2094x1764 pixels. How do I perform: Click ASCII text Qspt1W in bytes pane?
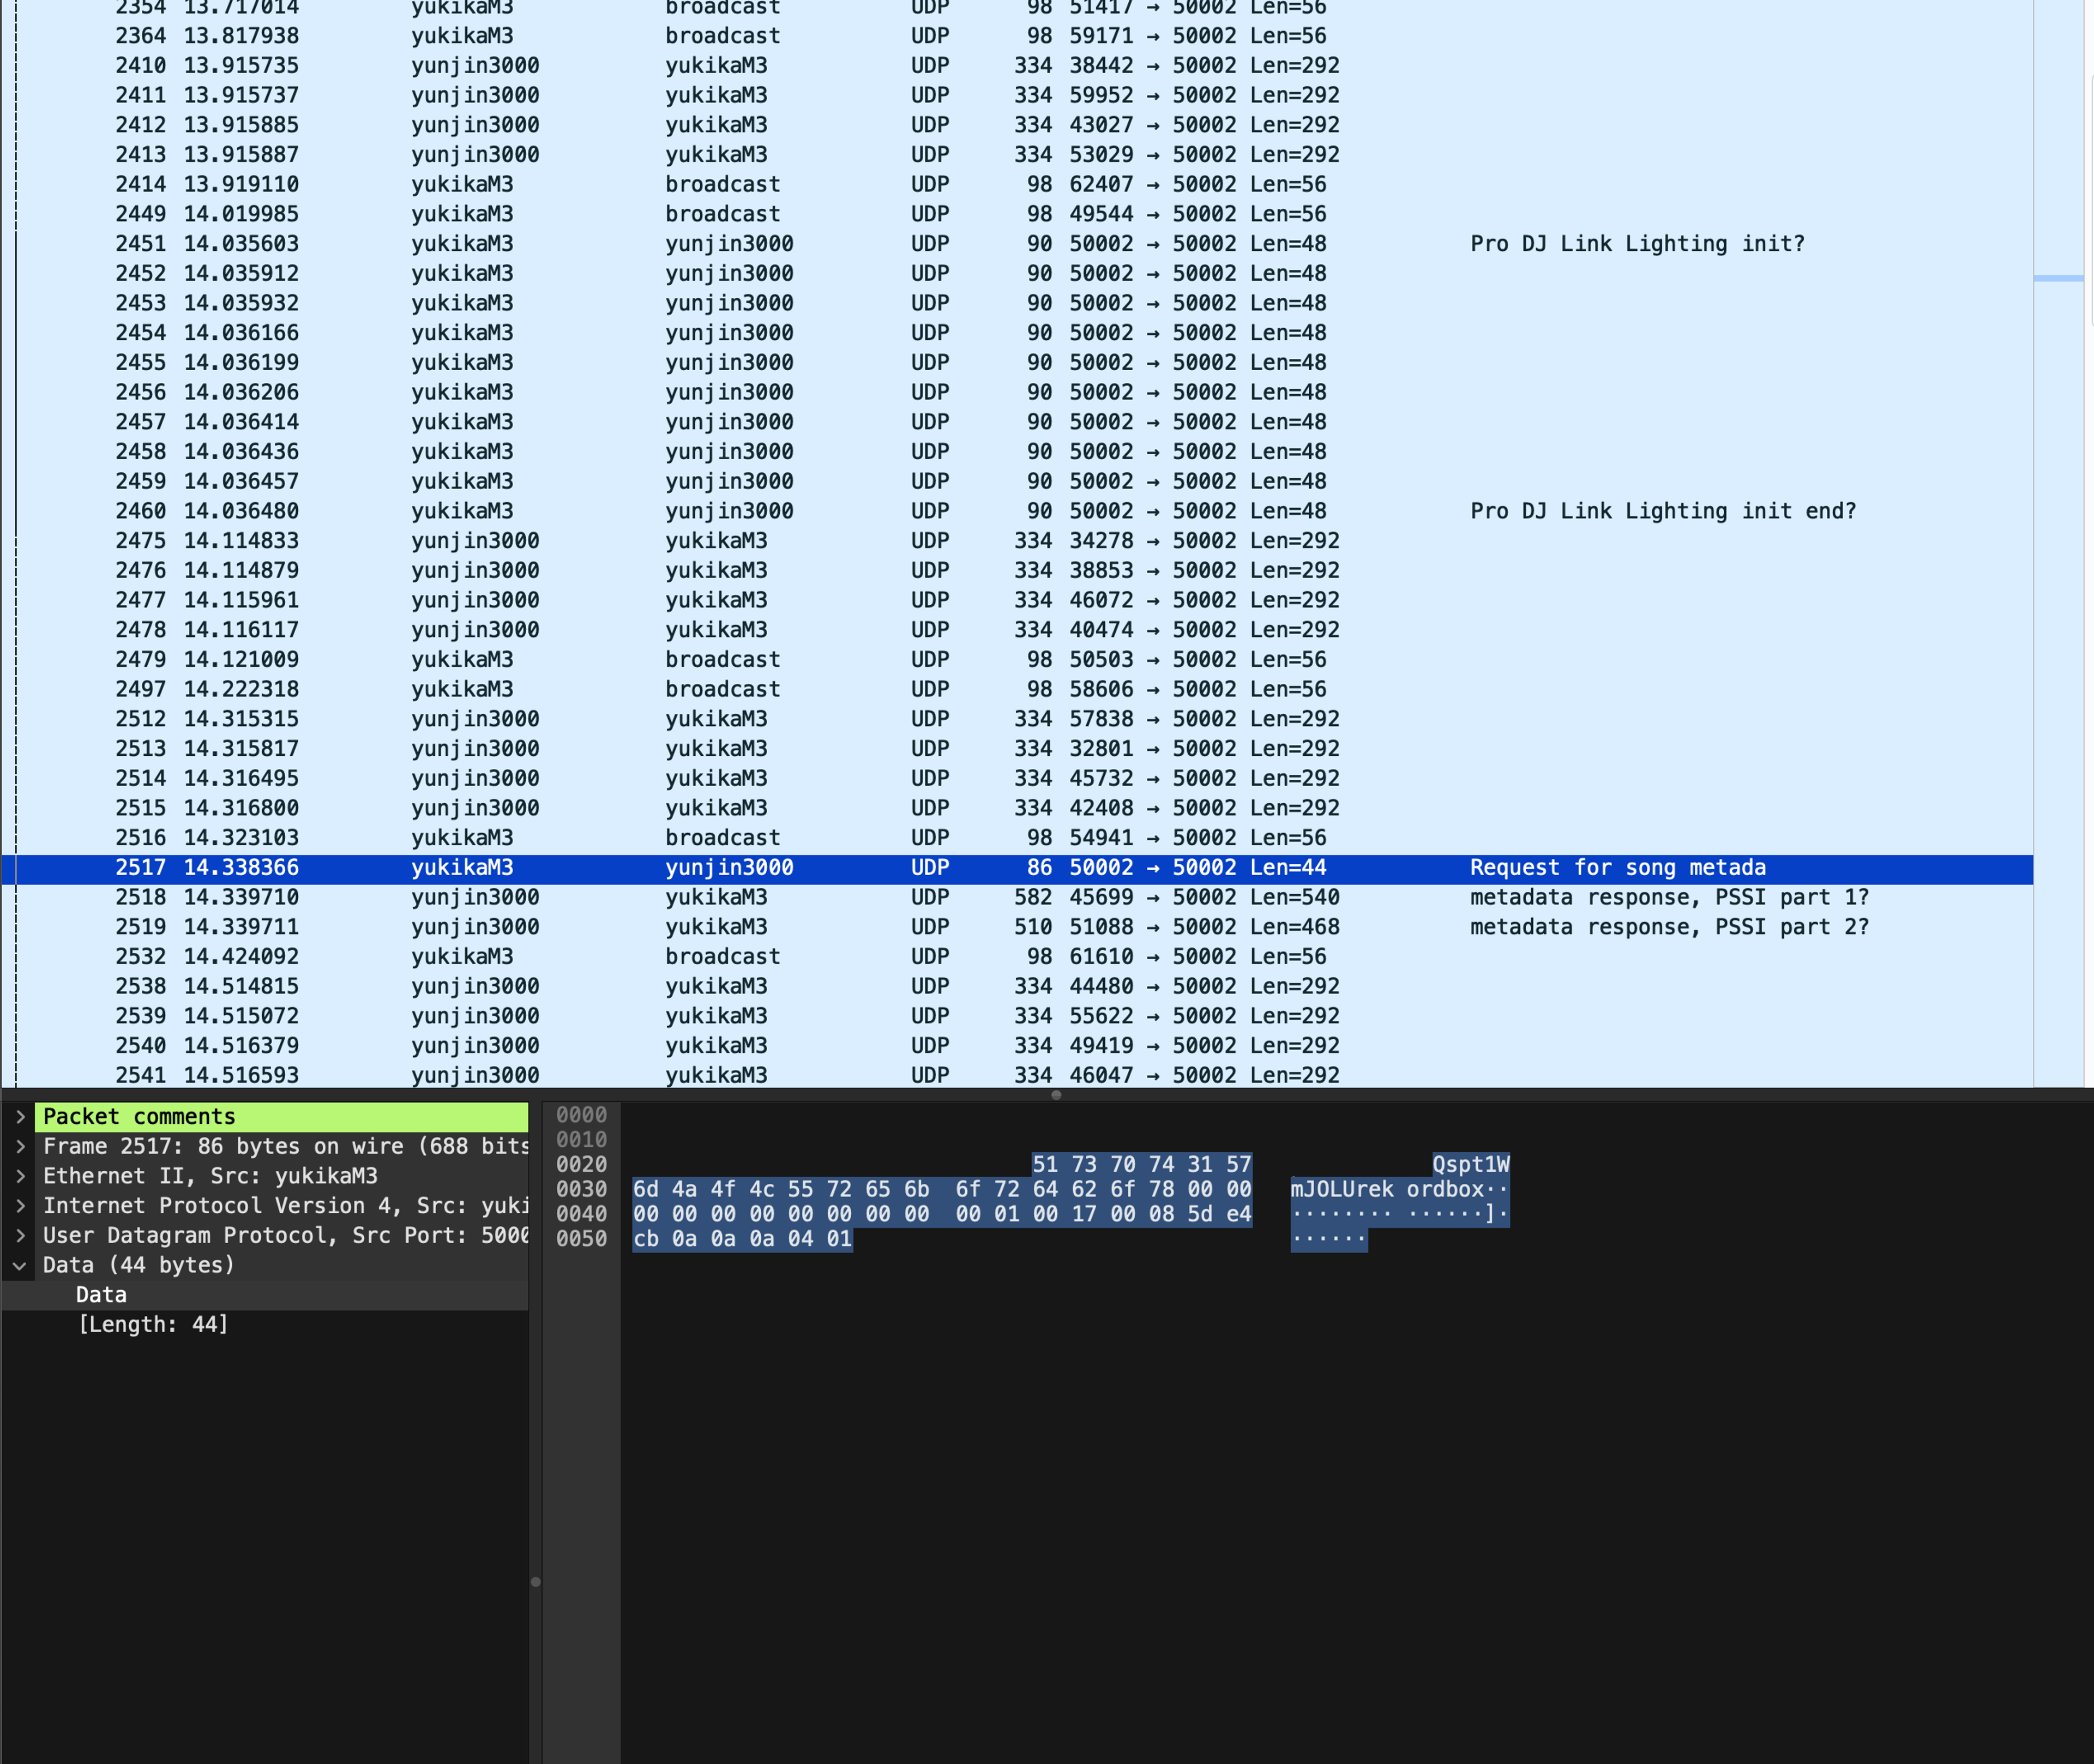1471,1165
